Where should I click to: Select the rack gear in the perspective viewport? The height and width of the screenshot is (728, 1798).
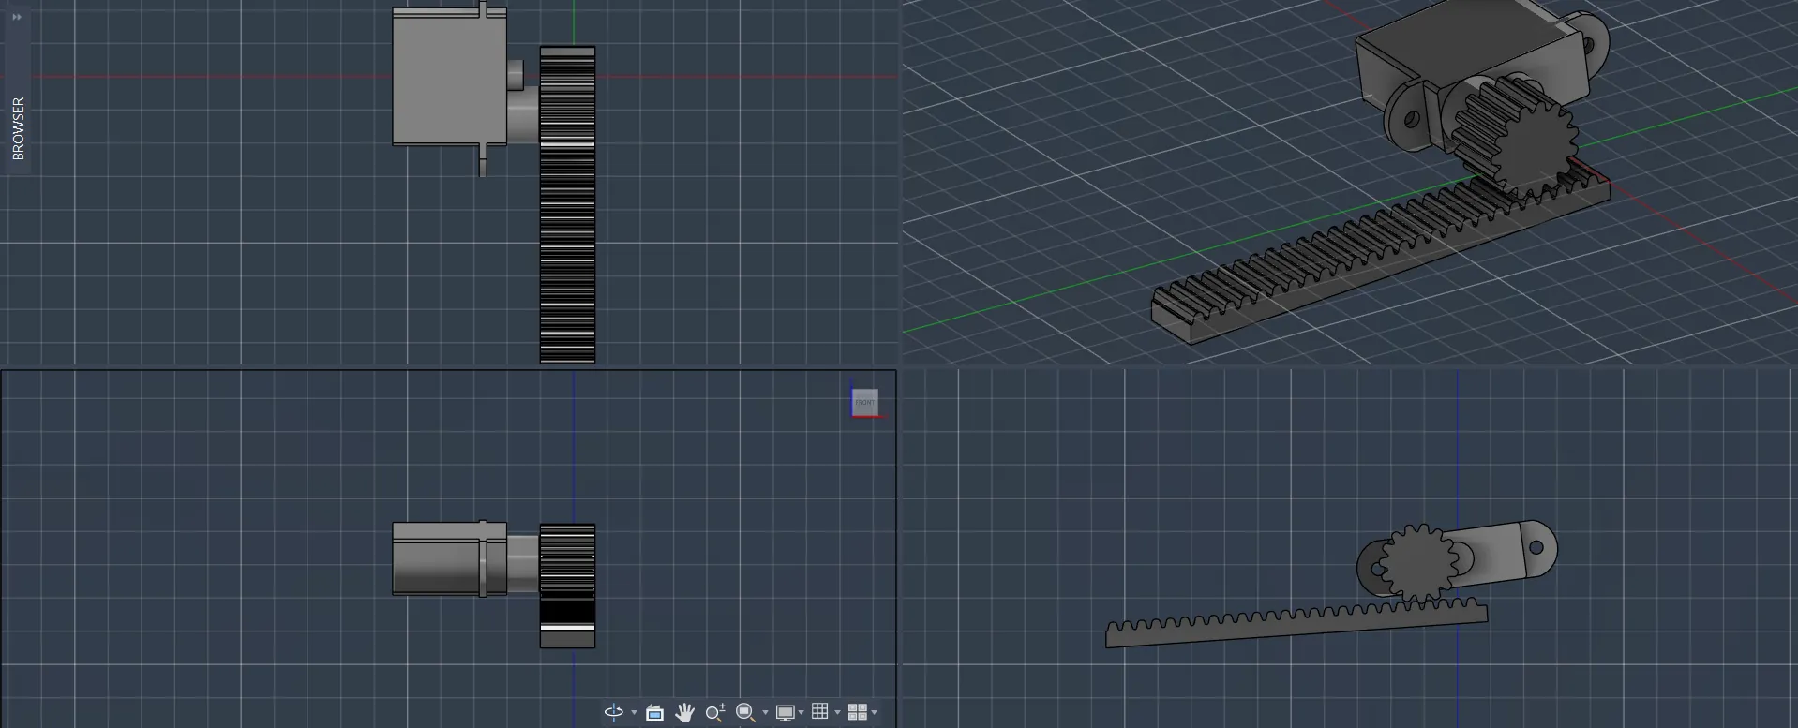coord(1382,257)
